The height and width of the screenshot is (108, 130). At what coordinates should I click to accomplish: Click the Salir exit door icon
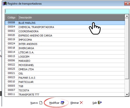[100, 103]
